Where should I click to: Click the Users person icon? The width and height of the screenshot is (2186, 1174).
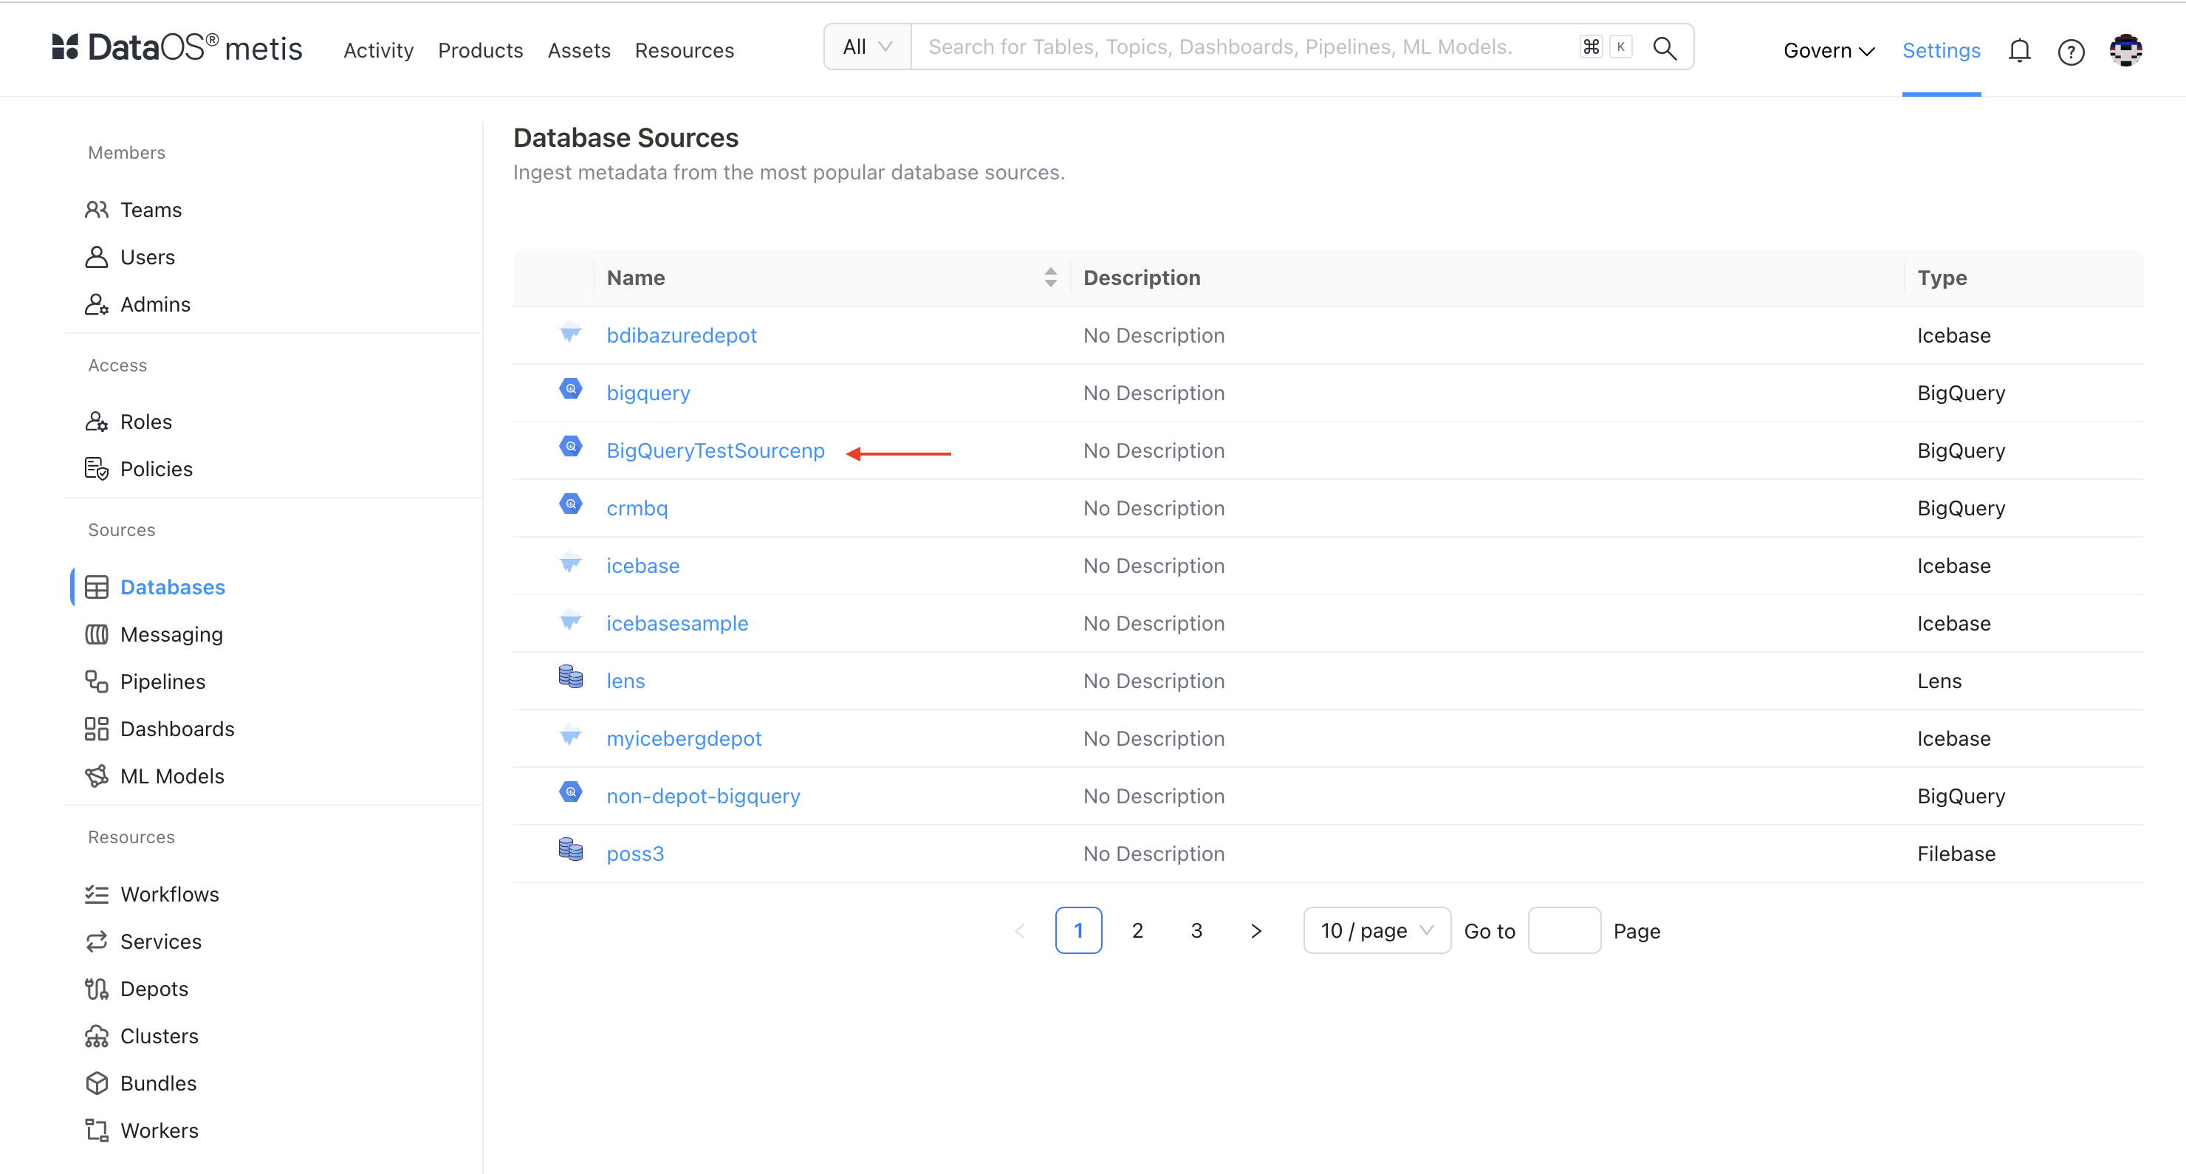coord(97,257)
